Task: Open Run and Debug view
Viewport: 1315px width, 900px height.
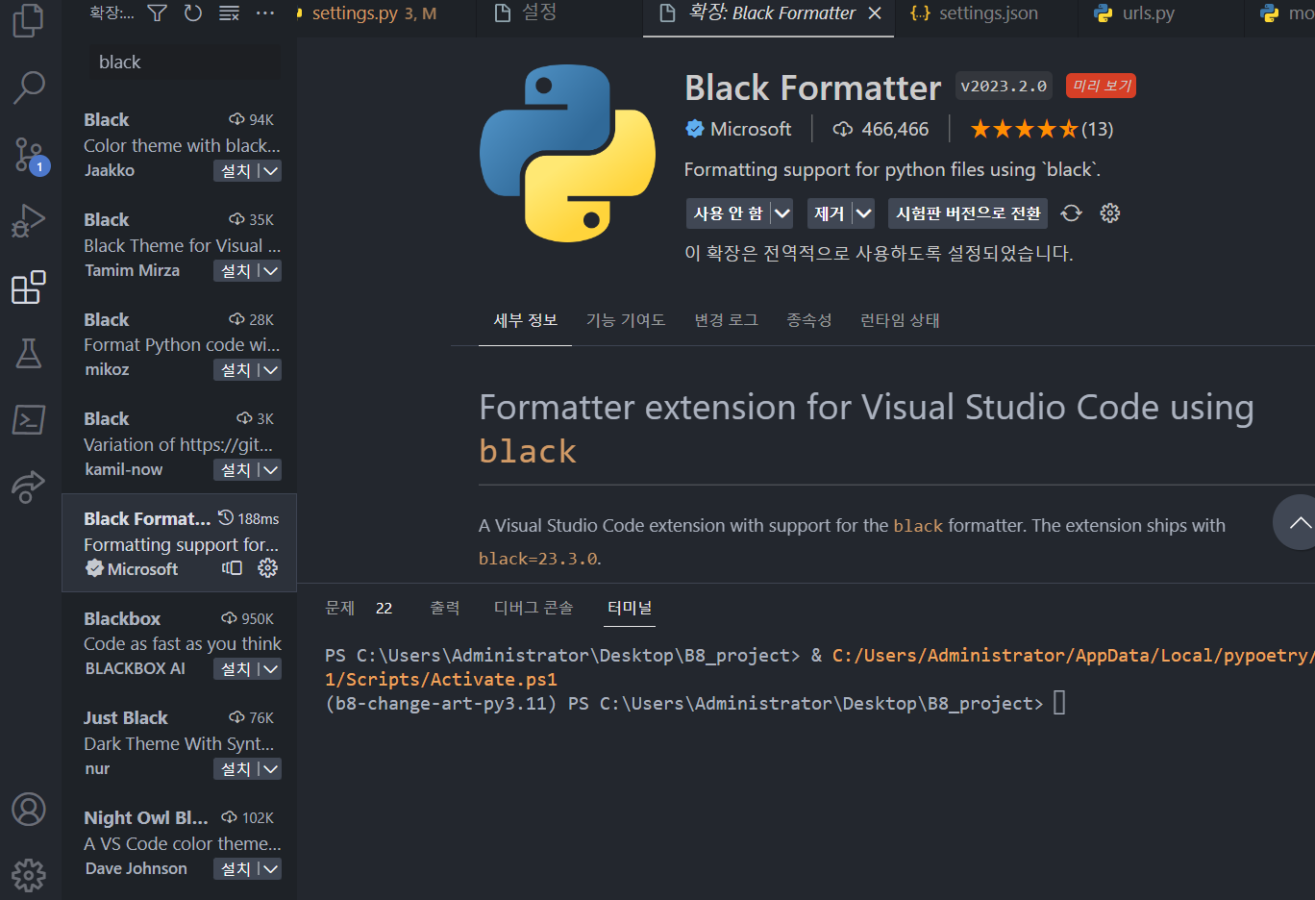Action: tap(29, 221)
